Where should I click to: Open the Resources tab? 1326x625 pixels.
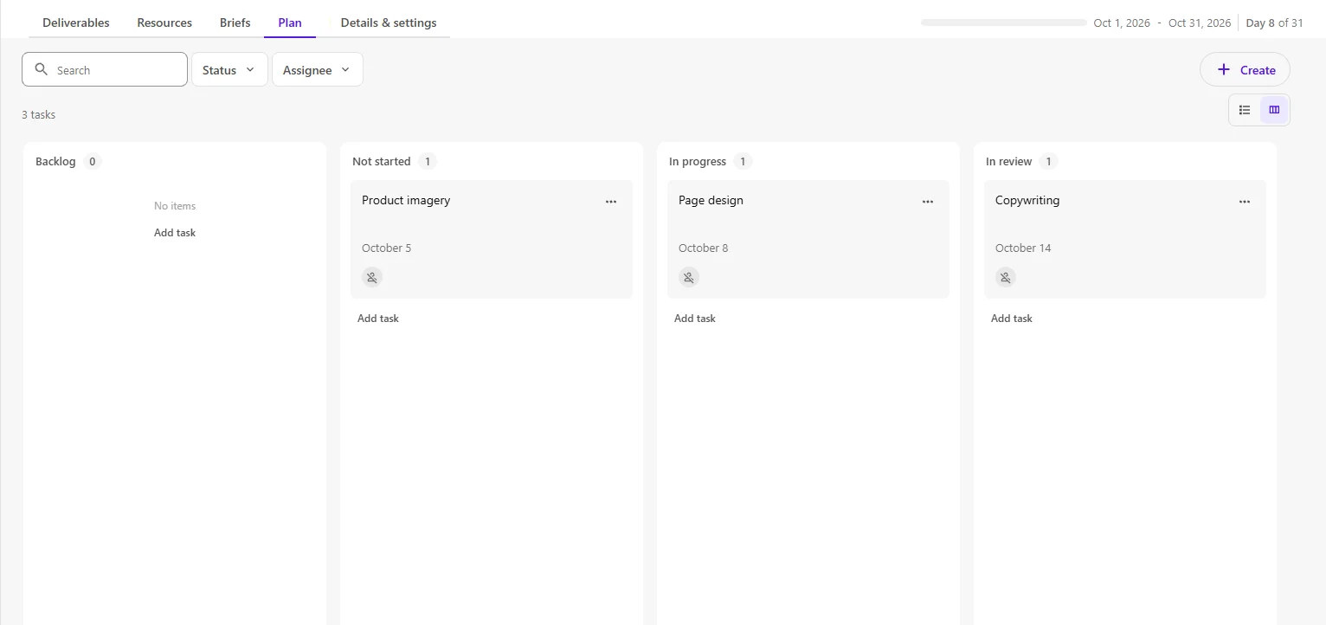164,23
